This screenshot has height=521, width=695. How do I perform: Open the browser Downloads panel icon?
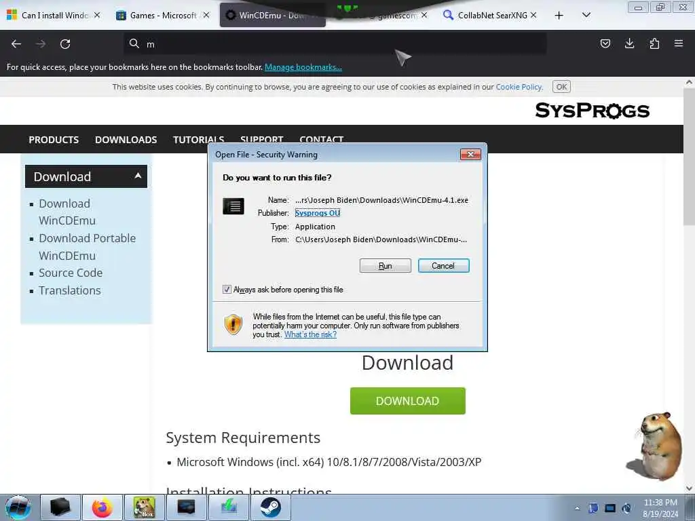click(629, 43)
